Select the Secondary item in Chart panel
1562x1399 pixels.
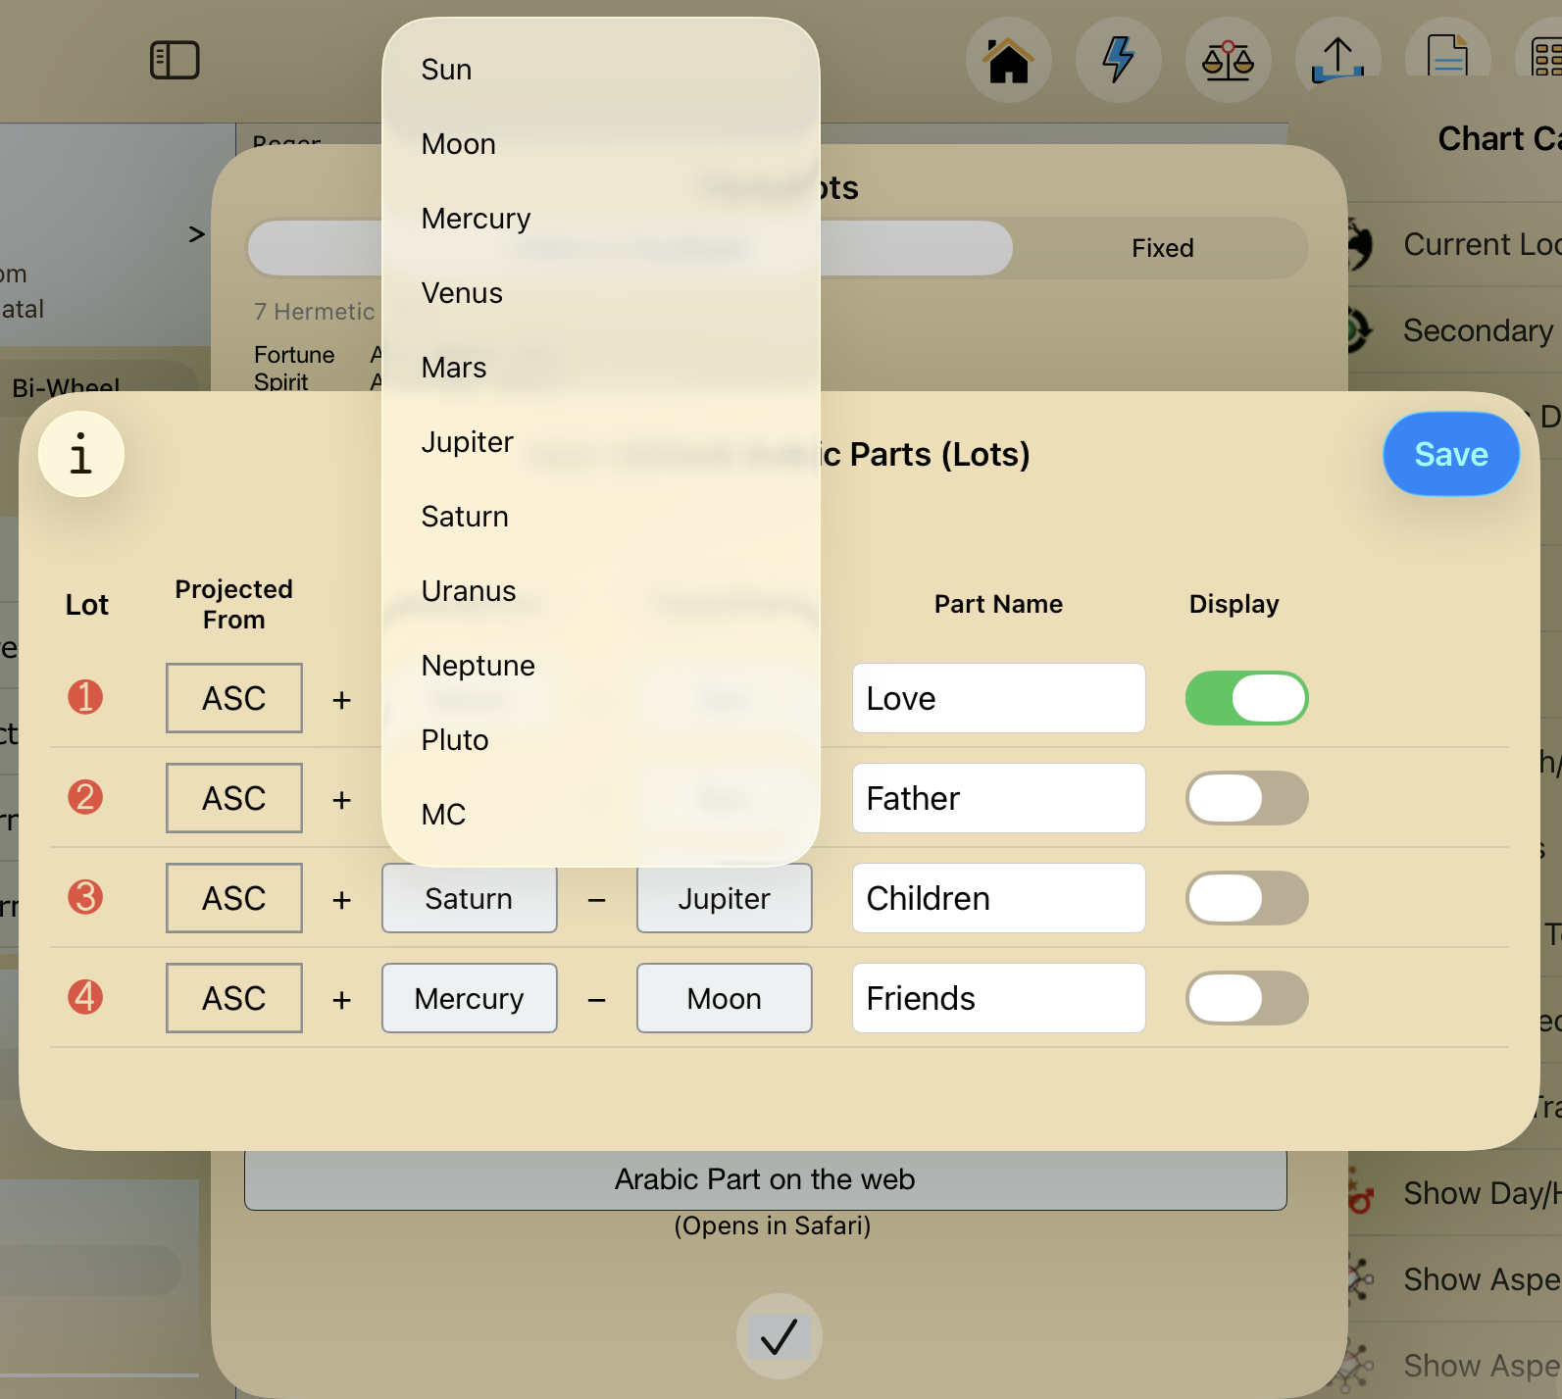[1455, 330]
